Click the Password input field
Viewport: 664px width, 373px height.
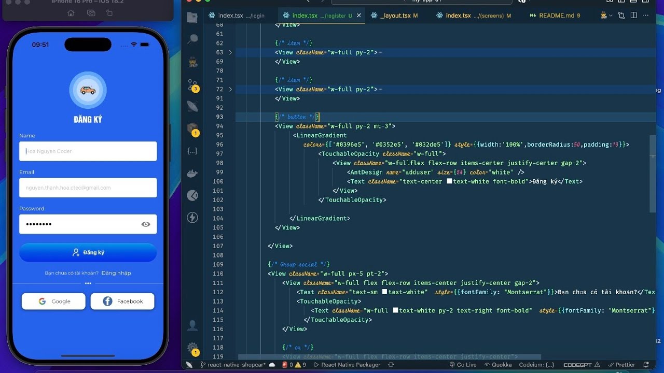point(88,224)
